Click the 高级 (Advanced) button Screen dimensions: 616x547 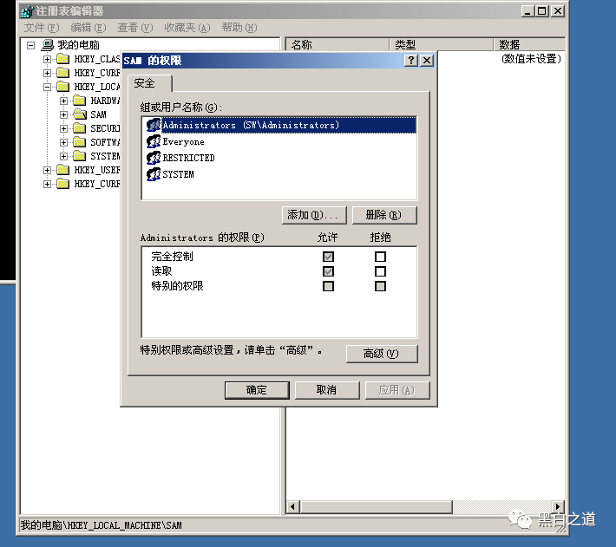[x=380, y=354]
